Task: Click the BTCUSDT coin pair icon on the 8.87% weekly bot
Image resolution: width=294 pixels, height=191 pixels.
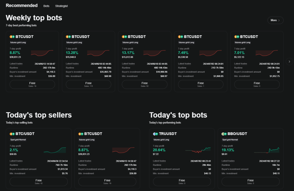Action: 13,37
